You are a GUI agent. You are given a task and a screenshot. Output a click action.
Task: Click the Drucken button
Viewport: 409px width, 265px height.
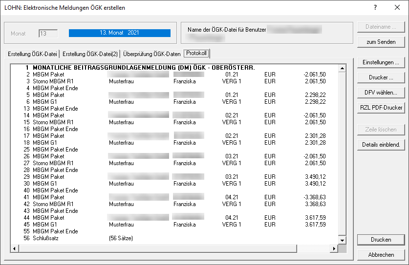[381, 240]
